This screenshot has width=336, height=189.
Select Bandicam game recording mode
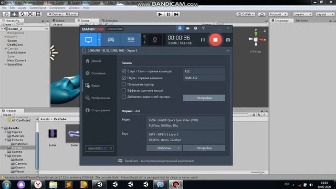[x=111, y=40]
